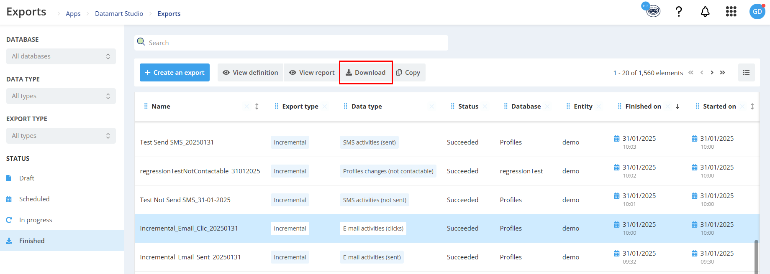Click the Download button

pyautogui.click(x=366, y=73)
